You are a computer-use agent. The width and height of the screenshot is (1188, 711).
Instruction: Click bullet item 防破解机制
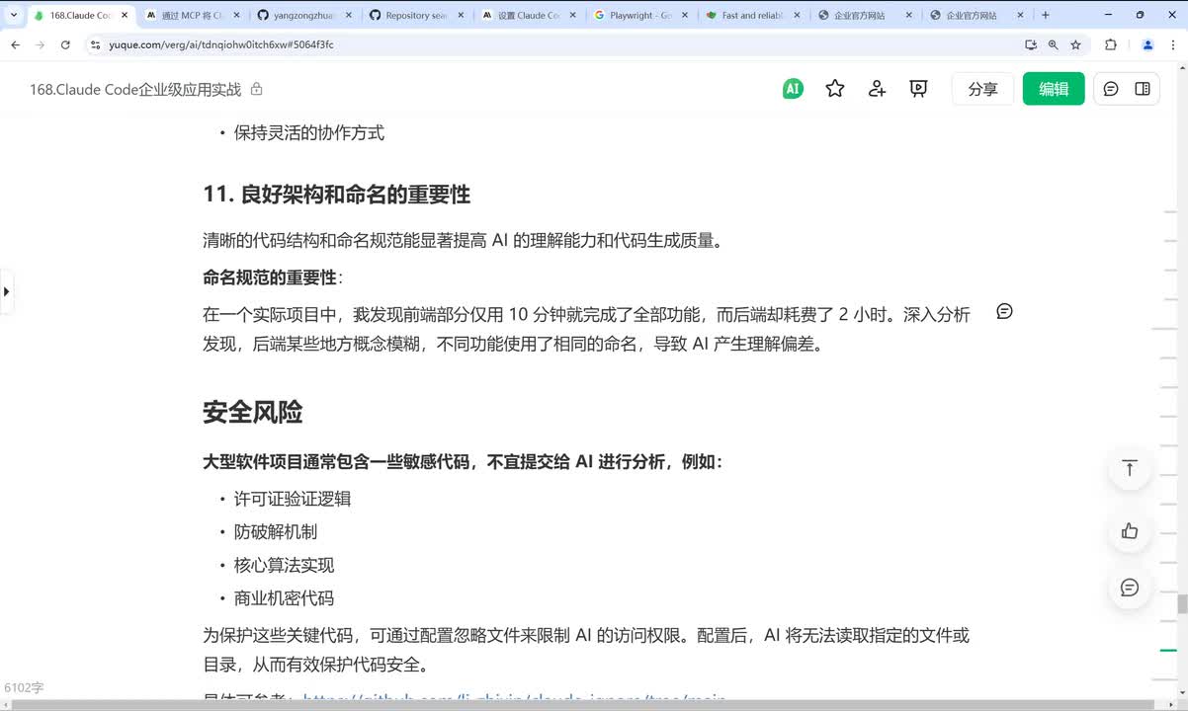276,531
